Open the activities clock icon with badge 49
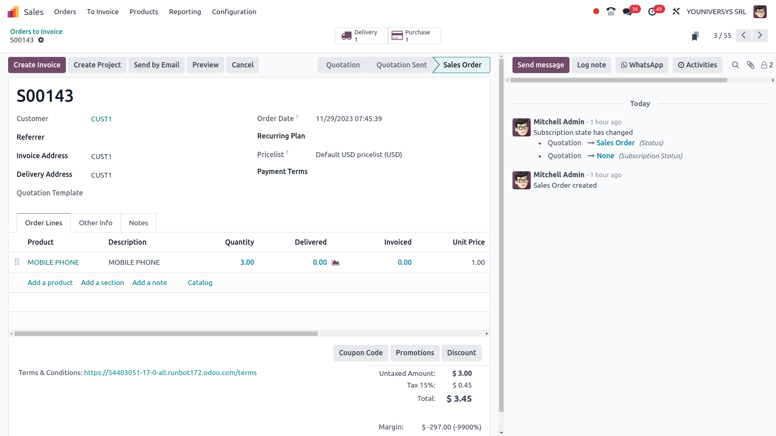 pyautogui.click(x=652, y=11)
